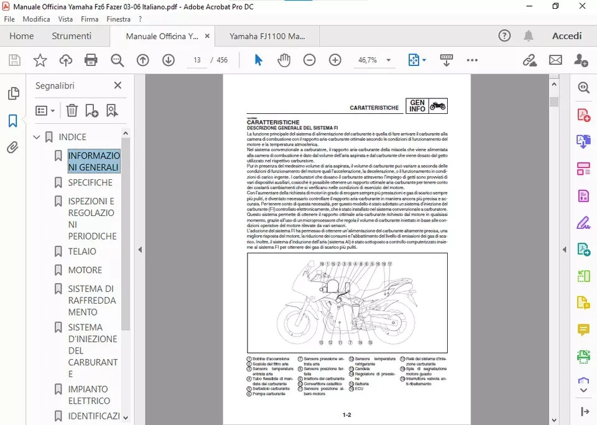Jump to SISTEMA DI RAFFREDDAMENTO bookmark
This screenshot has width=597, height=425.
point(92,301)
